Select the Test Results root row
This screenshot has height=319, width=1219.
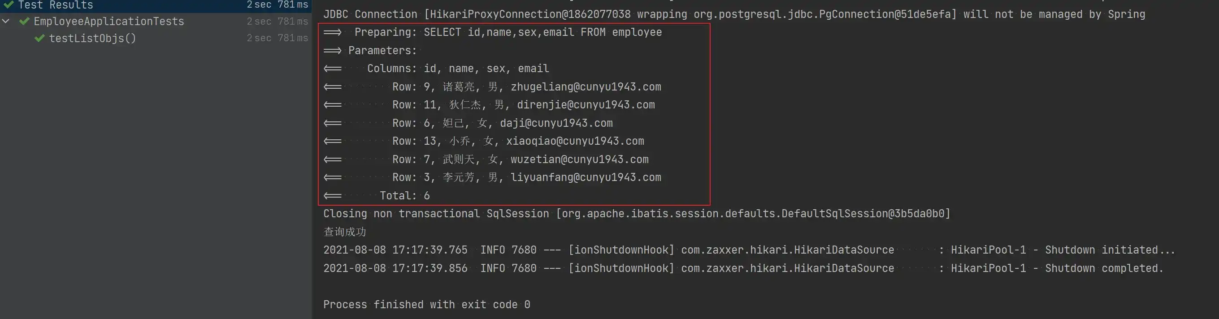(156, 5)
